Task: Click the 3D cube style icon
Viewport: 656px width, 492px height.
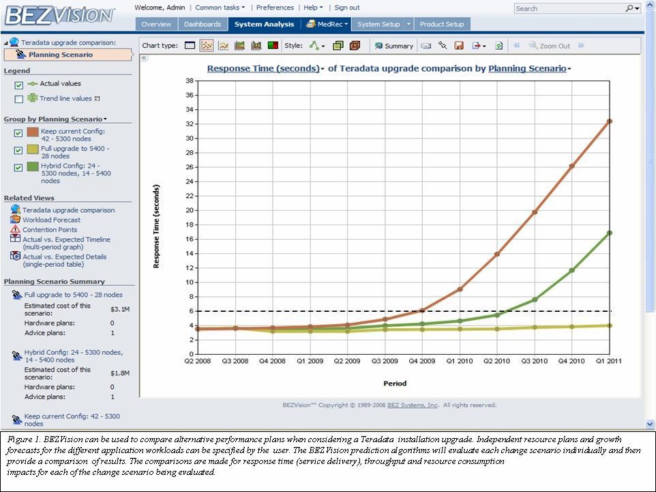Action: point(355,46)
